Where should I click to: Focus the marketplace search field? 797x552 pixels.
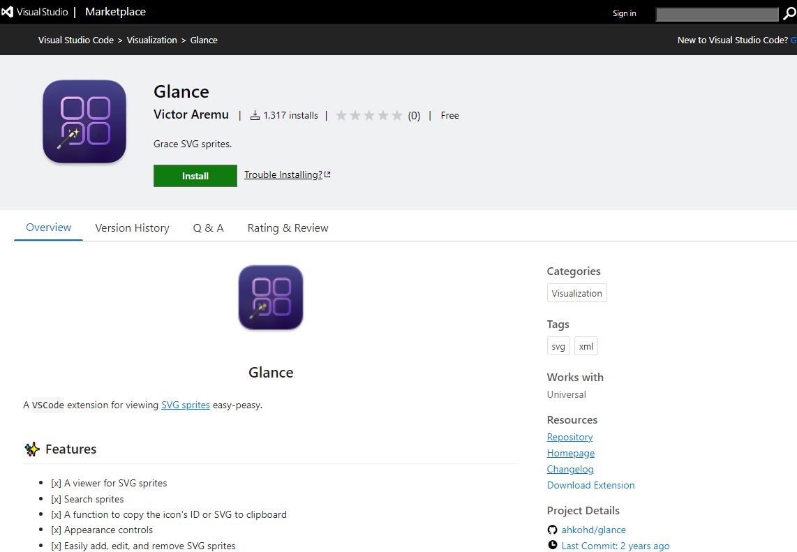pos(717,14)
